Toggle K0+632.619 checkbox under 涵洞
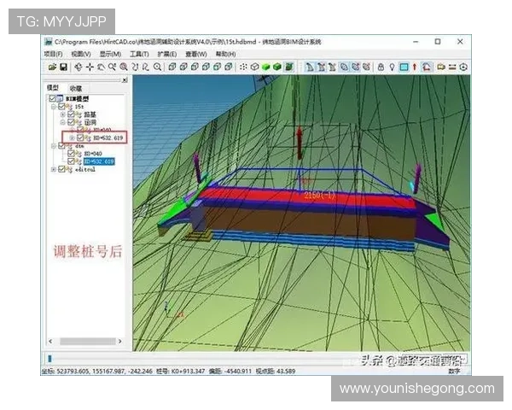 [80, 138]
